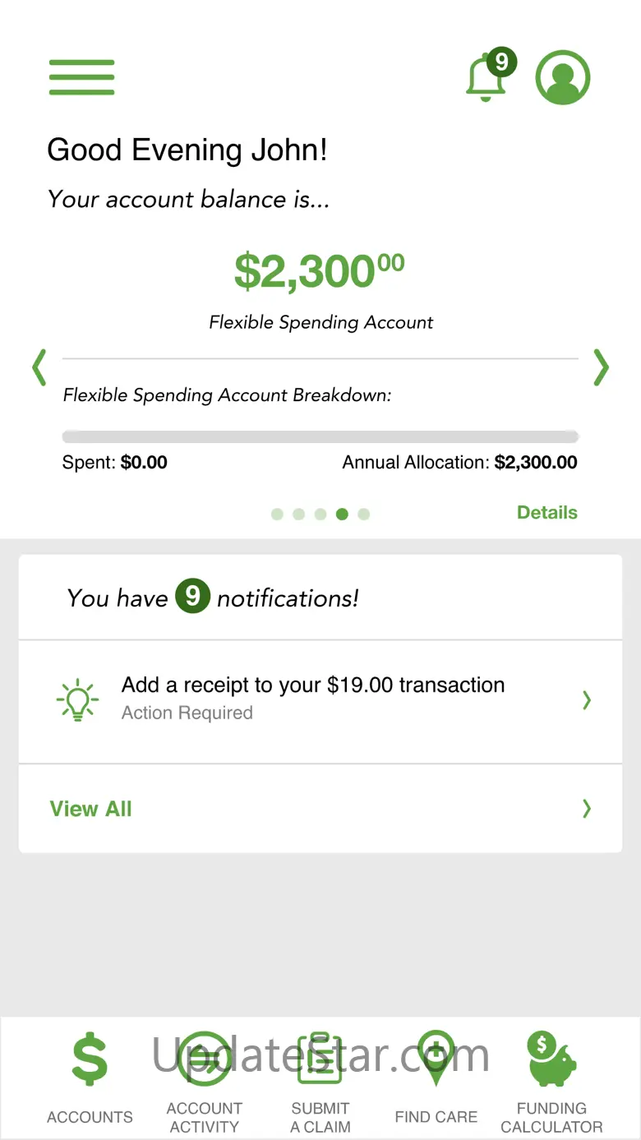The height and width of the screenshot is (1140, 641).
Task: Go to next account with right chevron
Action: point(602,367)
